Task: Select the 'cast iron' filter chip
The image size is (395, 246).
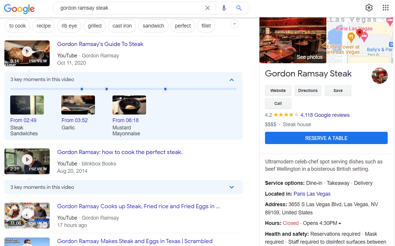Action: [122, 26]
